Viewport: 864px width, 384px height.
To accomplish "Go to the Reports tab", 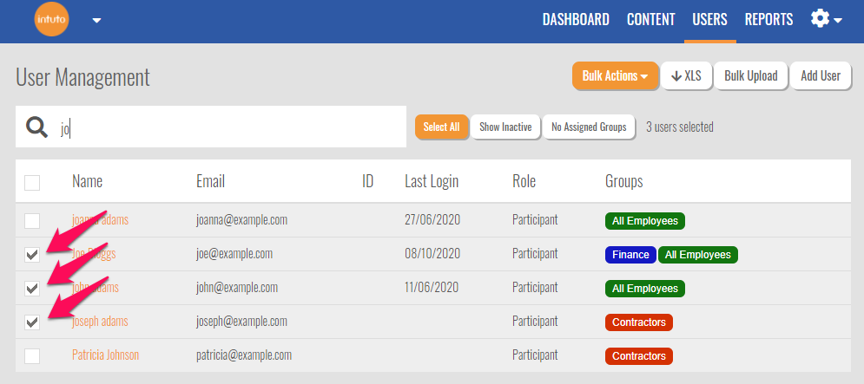I will 768,20.
